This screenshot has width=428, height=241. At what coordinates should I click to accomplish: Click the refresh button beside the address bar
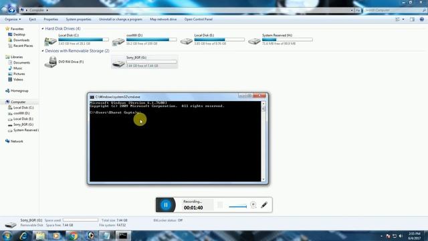[x=358, y=10]
